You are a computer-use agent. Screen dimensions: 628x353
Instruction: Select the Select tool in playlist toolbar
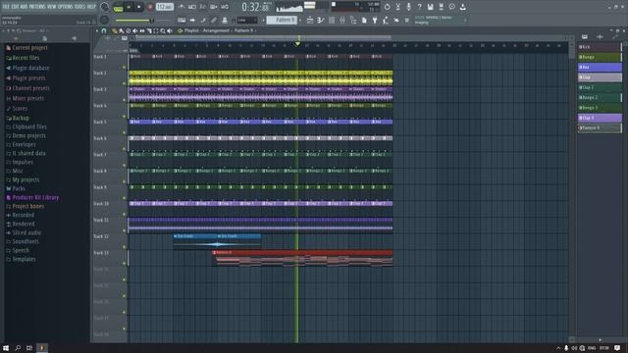(x=156, y=30)
